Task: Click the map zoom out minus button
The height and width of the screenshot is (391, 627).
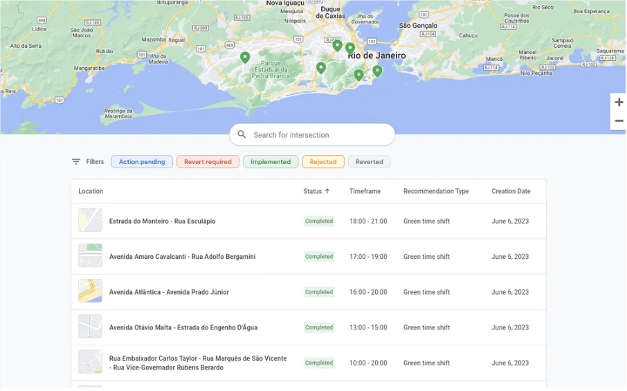Action: (x=618, y=121)
